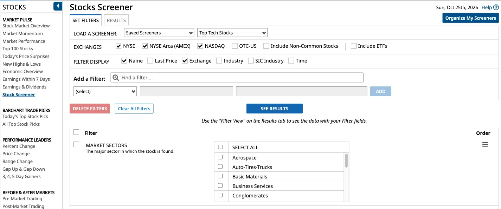Open Gap Up & Gap Down link
The height and width of the screenshot is (209, 501).
24,169
